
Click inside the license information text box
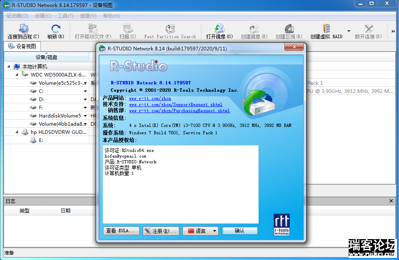180,184
